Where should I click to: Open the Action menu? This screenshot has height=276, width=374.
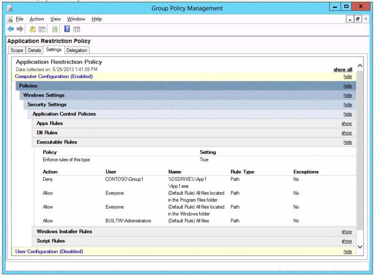coord(37,19)
